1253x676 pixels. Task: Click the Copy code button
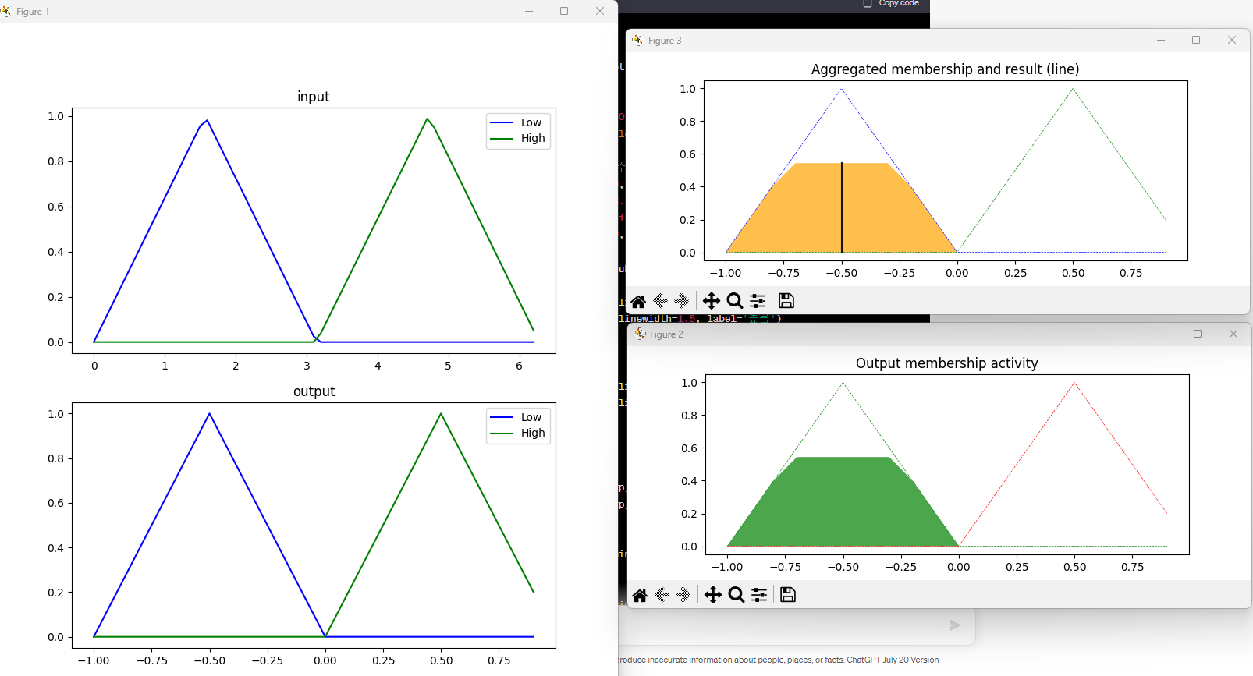click(891, 3)
